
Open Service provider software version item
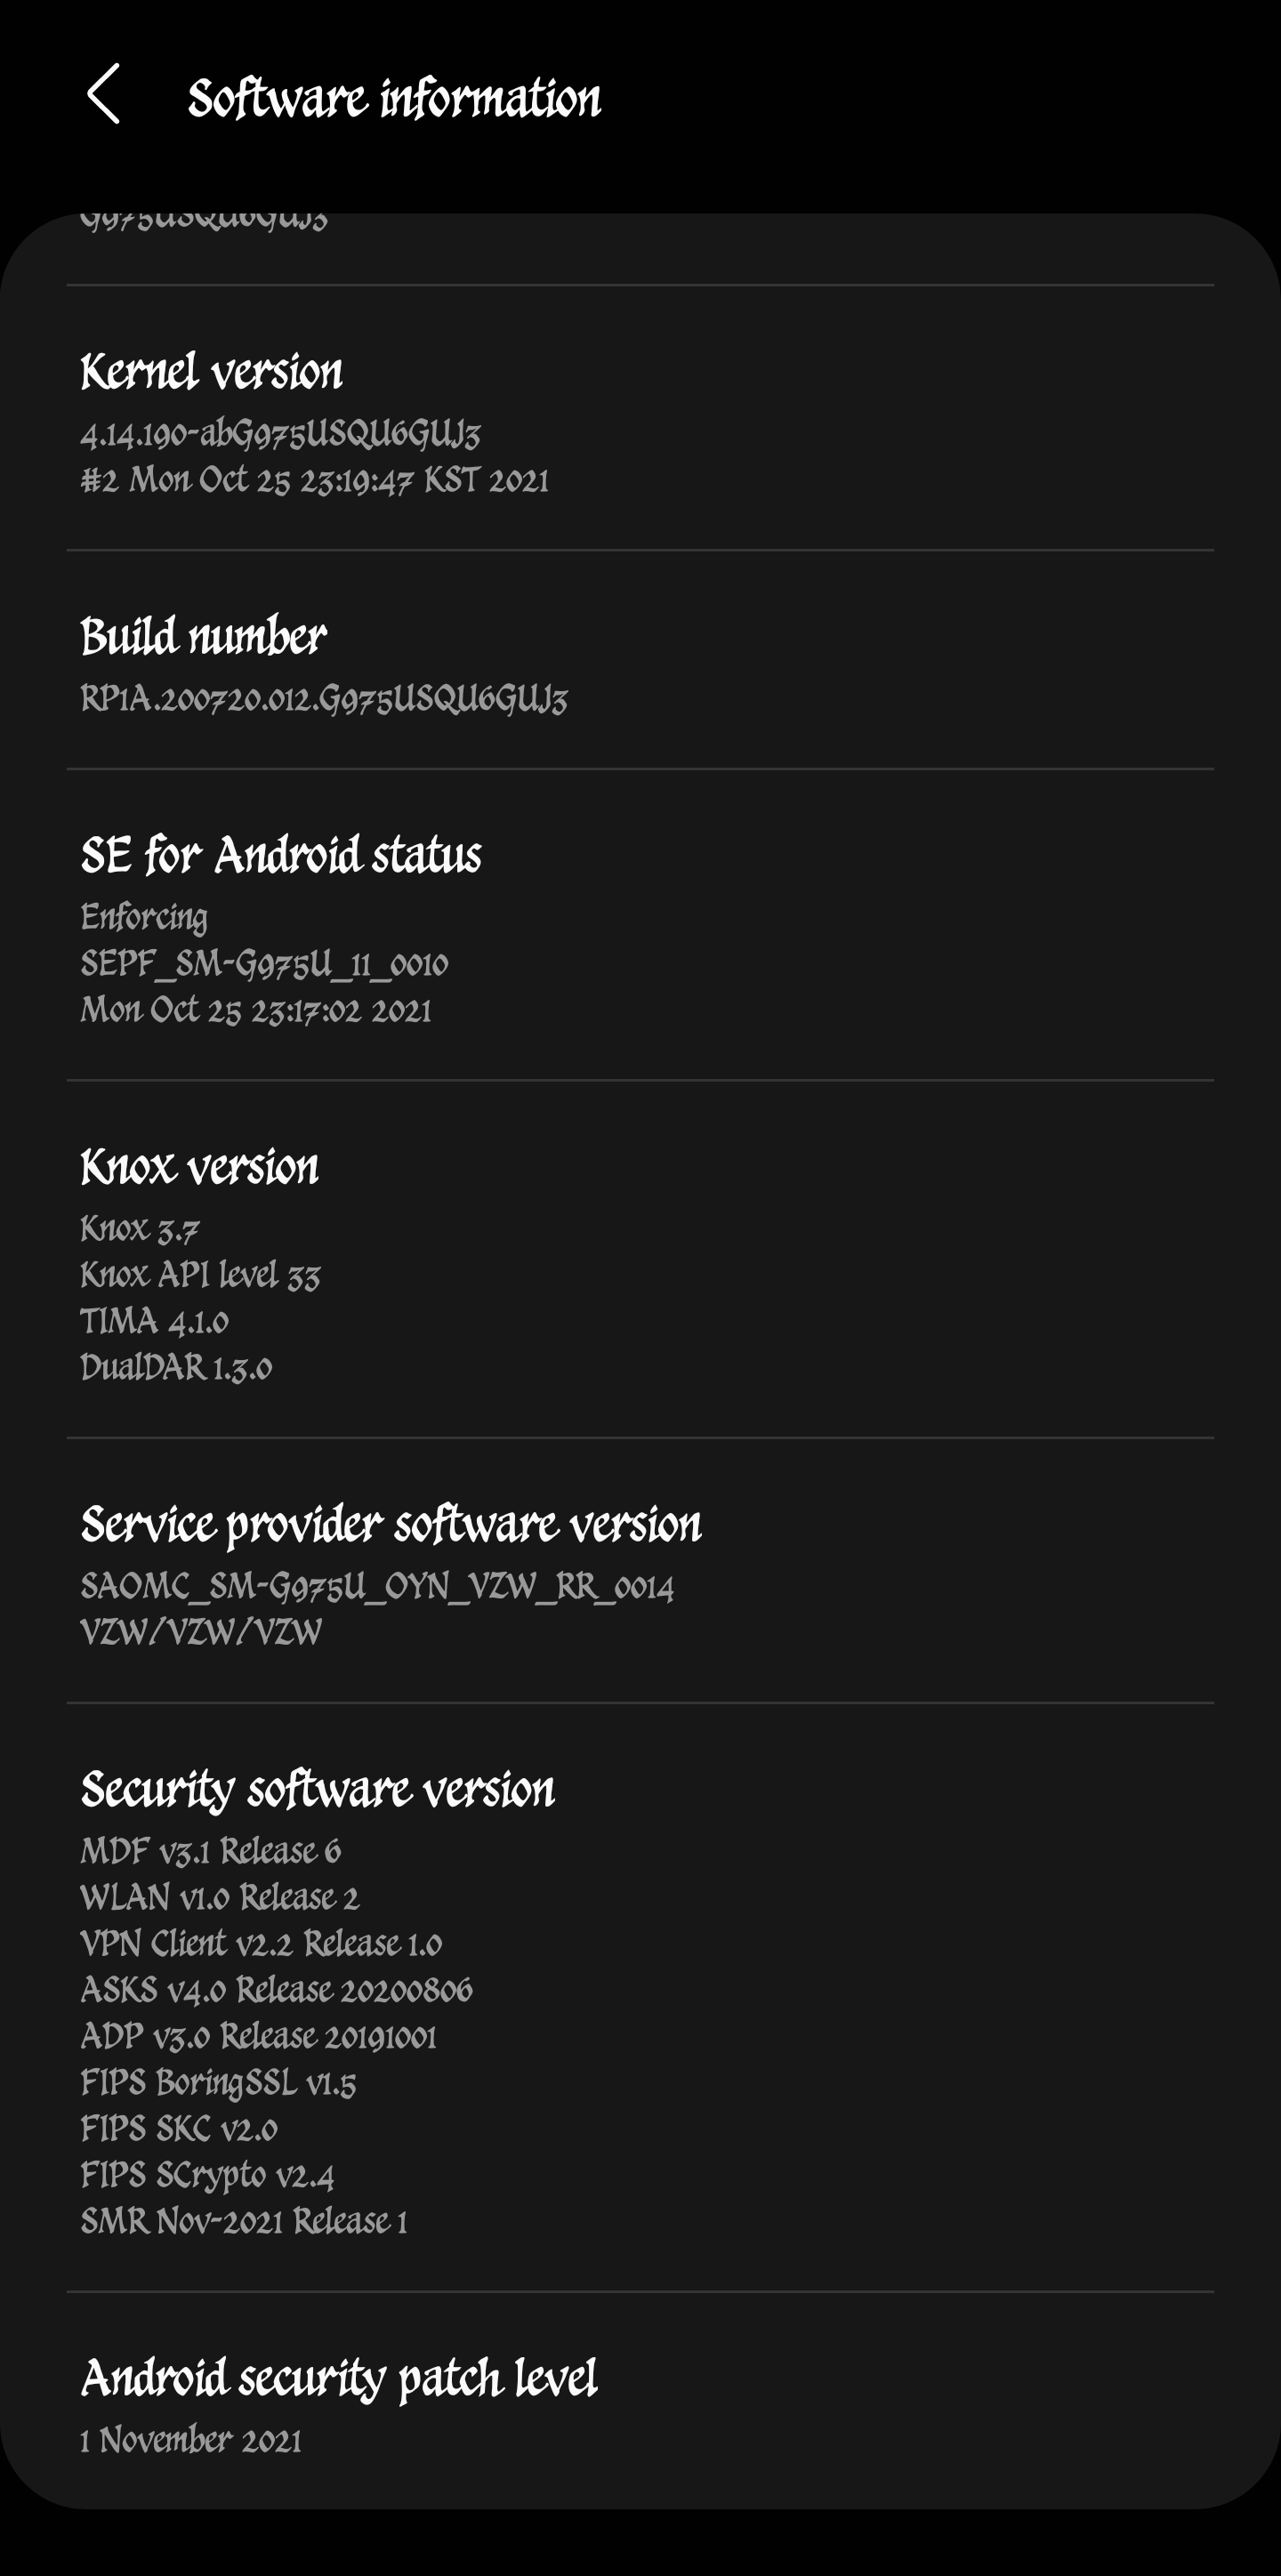(640, 1571)
